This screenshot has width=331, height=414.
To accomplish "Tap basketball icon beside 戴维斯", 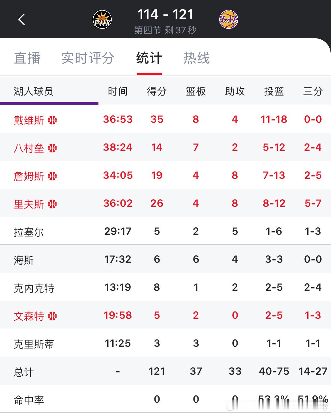I will pos(52,120).
